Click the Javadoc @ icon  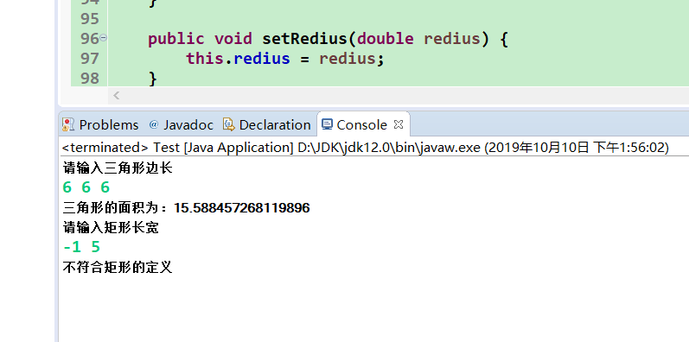click(153, 124)
